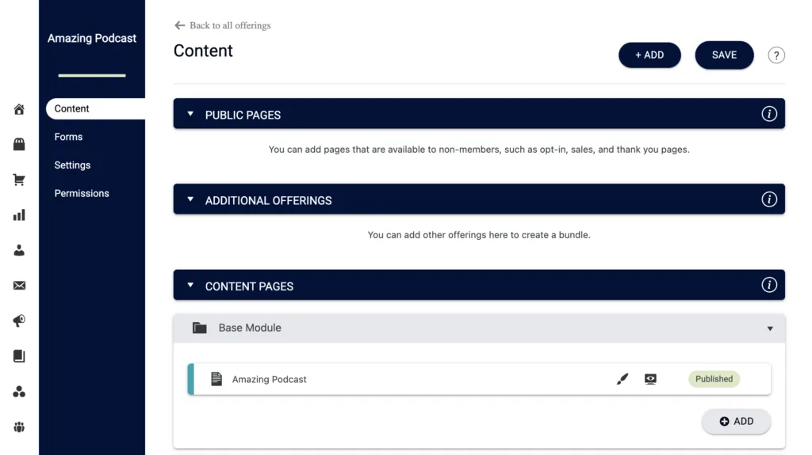Show info for Content Pages section
This screenshot has height=455, width=812.
769,285
